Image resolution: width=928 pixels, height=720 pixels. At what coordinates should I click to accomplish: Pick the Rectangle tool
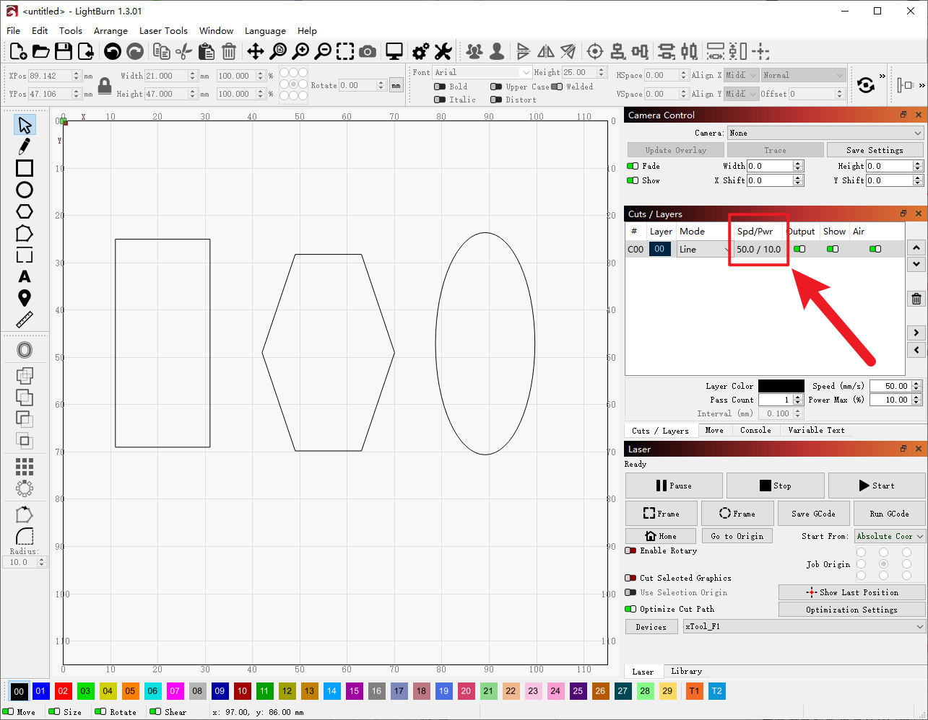tap(25, 168)
